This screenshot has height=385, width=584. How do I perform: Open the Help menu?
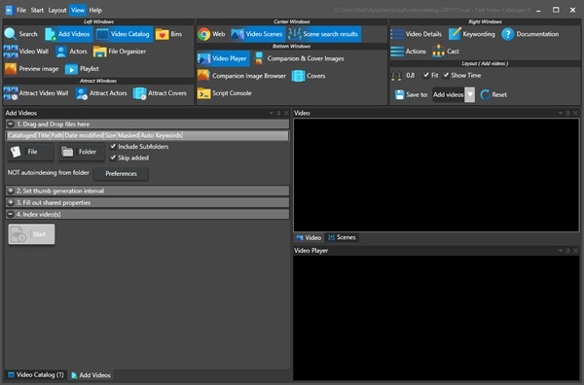pos(95,11)
